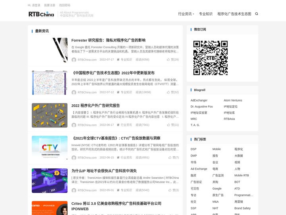
Task: Select the Ad Exchange tag
Action: 199,169
